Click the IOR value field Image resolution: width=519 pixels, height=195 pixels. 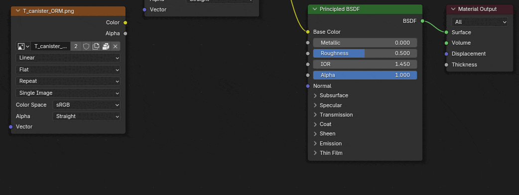point(365,64)
